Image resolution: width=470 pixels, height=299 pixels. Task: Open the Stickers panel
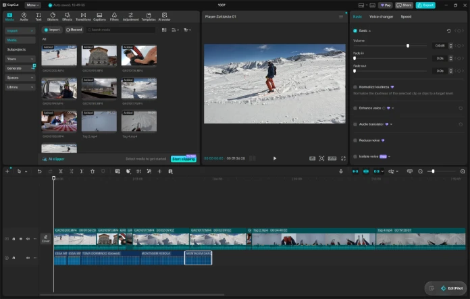click(53, 17)
